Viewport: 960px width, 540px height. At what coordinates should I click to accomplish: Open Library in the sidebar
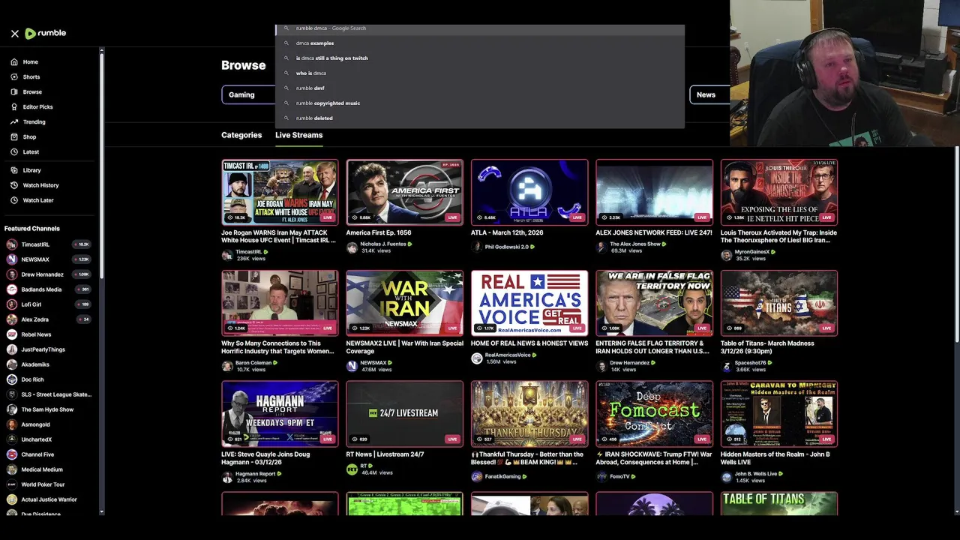click(x=31, y=170)
